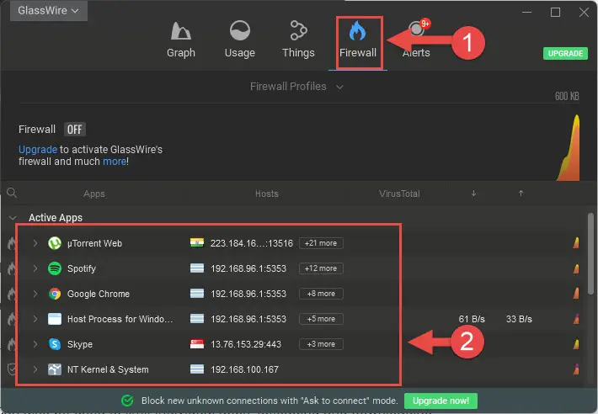598x414 pixels.
Task: Click the 33 B/s upload value
Action: coord(519,319)
